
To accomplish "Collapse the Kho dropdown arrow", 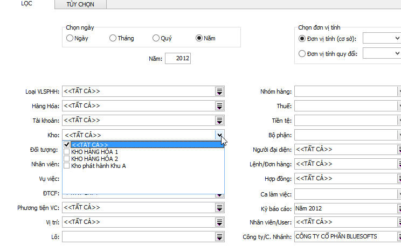I will pyautogui.click(x=219, y=135).
